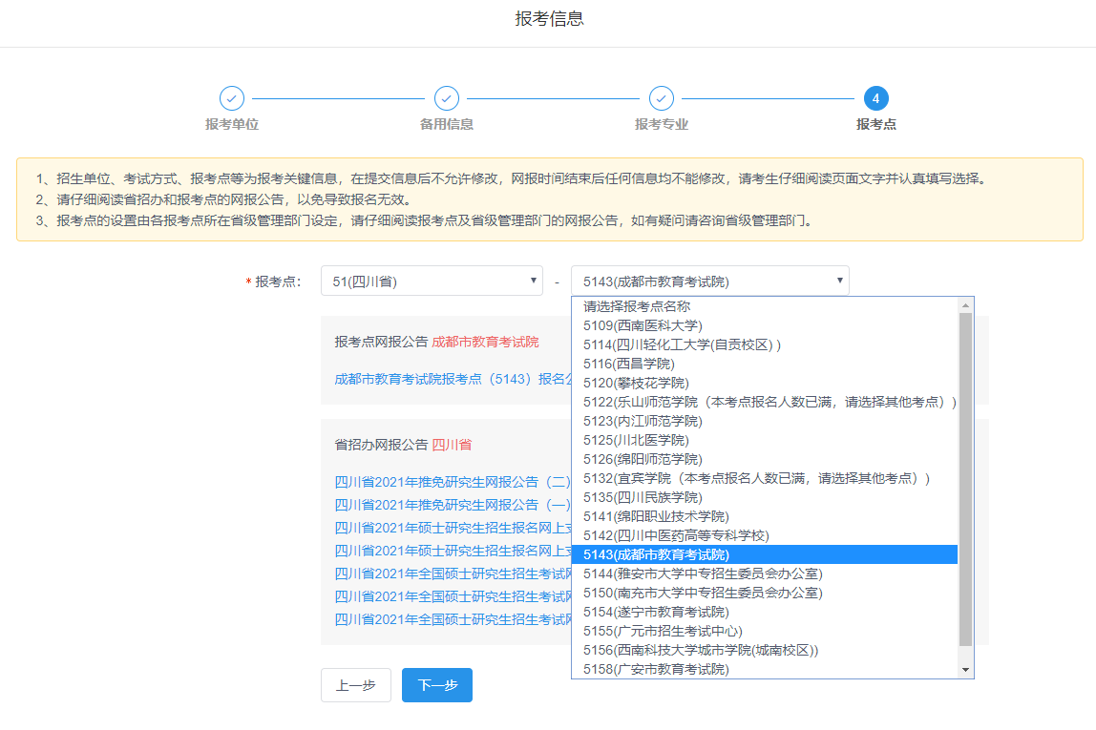This screenshot has height=730, width=1096.
Task: Open 四川省2021年推免研究生网报公告（一） link
Action: pyautogui.click(x=453, y=505)
